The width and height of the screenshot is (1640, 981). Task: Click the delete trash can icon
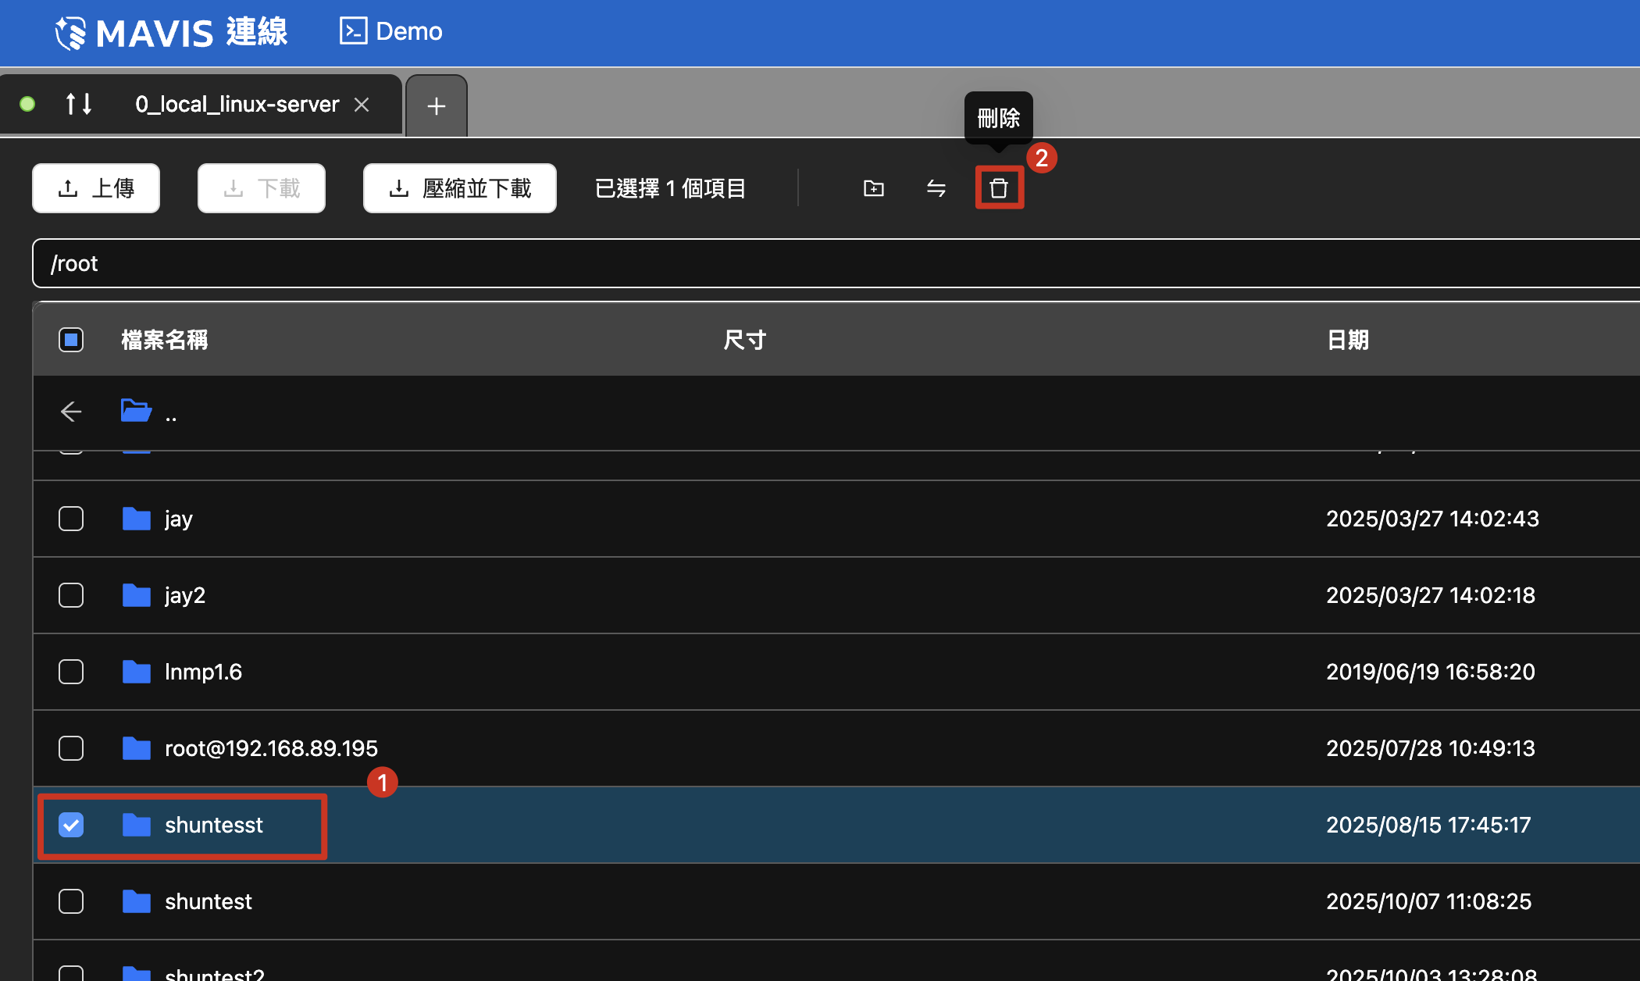point(999,188)
